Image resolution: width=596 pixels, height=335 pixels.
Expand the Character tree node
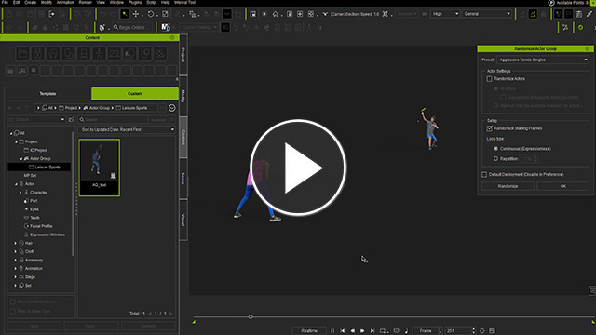20,193
